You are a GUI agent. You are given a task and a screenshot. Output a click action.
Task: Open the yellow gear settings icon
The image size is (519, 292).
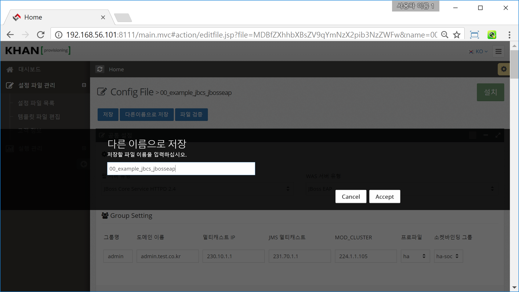click(x=503, y=69)
